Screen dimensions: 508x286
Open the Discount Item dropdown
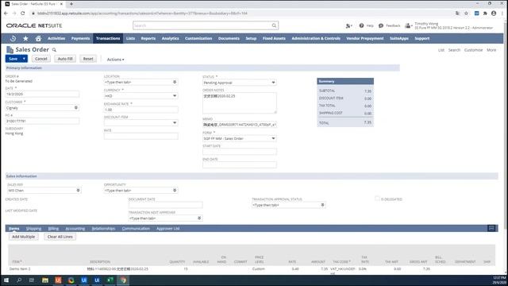coord(175,122)
